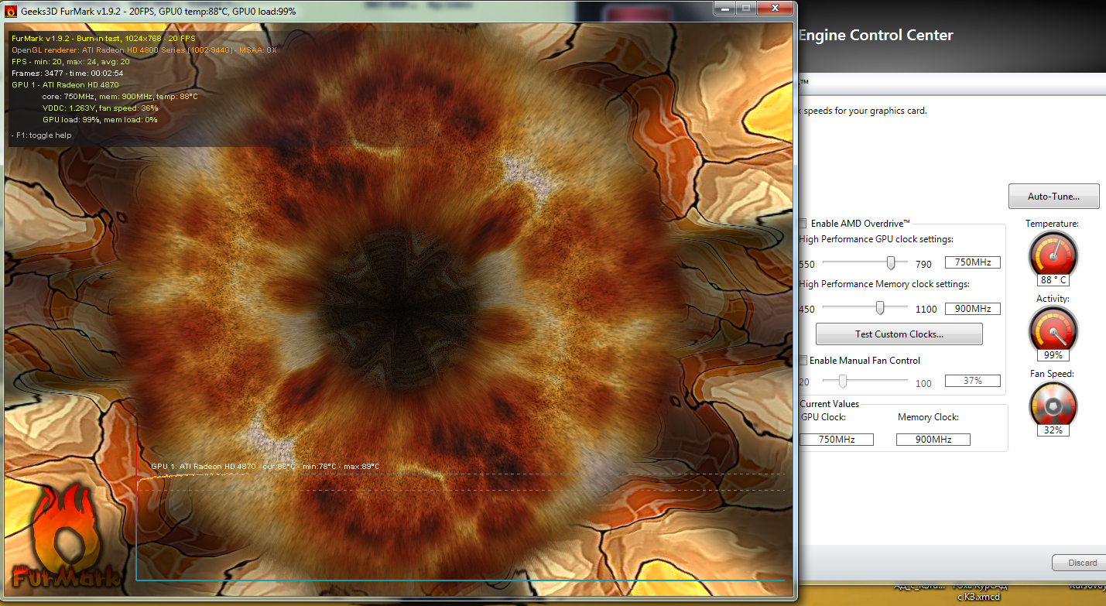Click the GPU clock 750MHz setting field

click(x=972, y=262)
